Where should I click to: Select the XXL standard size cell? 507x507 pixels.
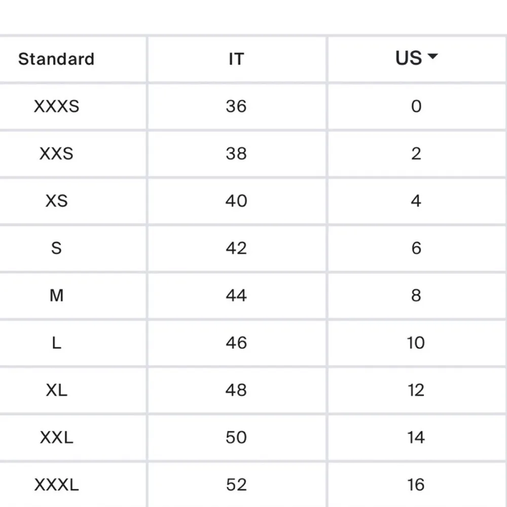point(56,438)
